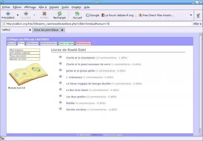Reload page with Recharger button
The height and width of the screenshot is (141, 203).
tap(60, 15)
